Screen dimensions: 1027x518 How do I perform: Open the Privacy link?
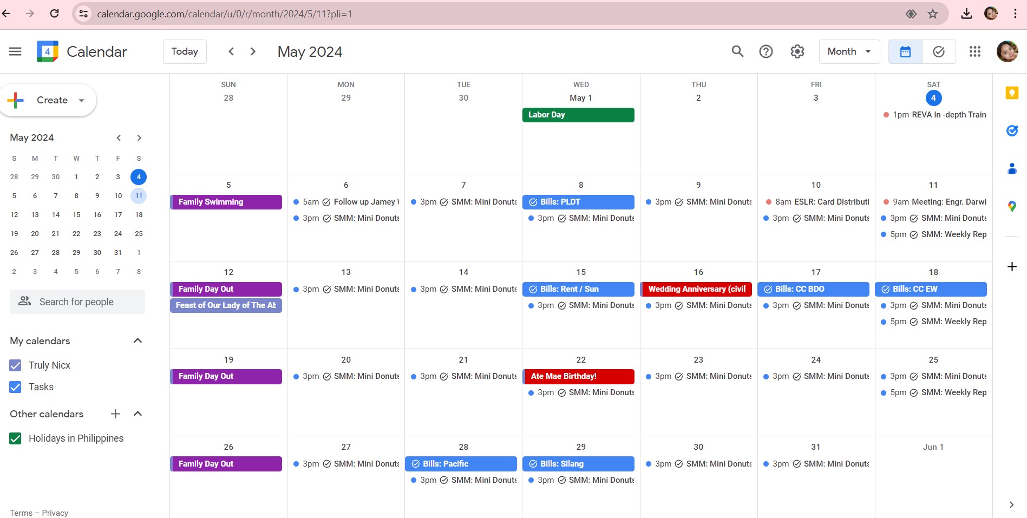coord(55,513)
